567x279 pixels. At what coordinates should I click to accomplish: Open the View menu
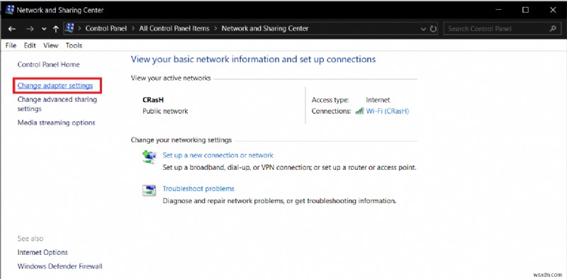click(x=50, y=45)
